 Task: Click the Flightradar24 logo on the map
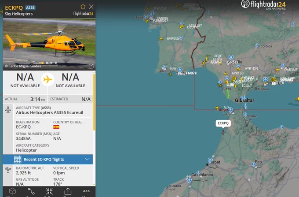tap(263, 4)
